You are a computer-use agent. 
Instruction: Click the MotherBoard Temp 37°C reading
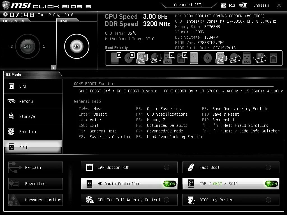point(129,39)
